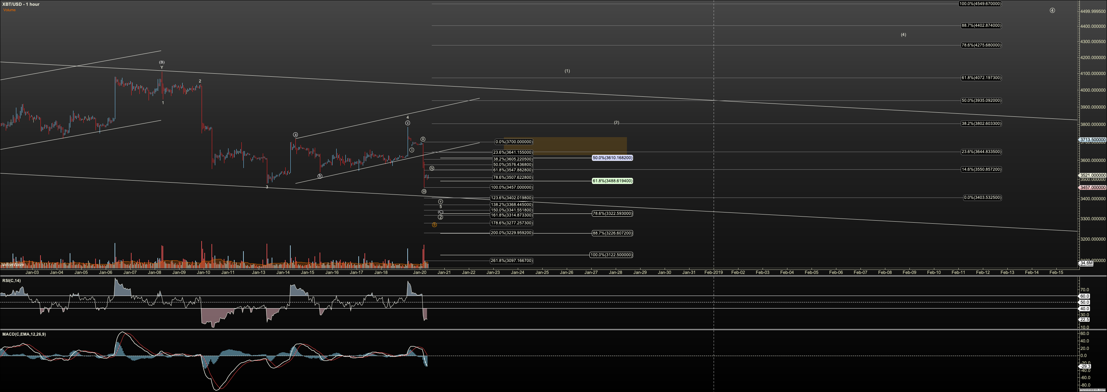Image resolution: width=1107 pixels, height=392 pixels.
Task: Select the 3521.000000 current price tag
Action: 1092,175
